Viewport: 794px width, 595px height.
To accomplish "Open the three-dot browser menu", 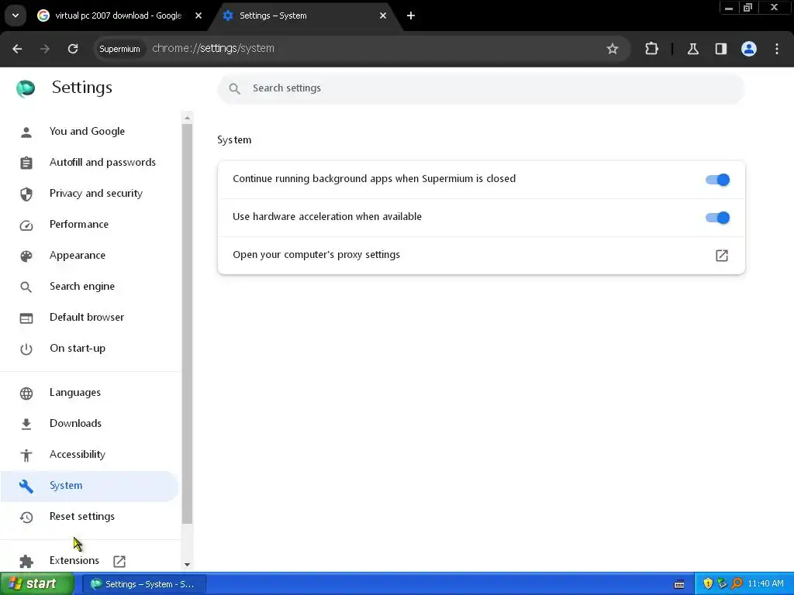I will coord(777,49).
